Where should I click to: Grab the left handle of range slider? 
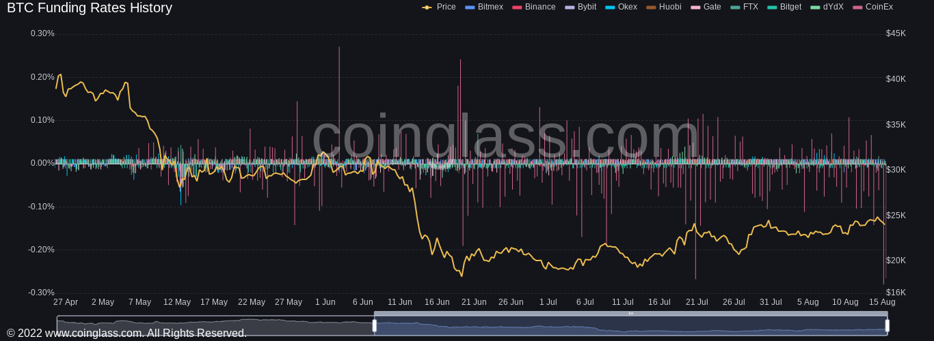click(375, 326)
